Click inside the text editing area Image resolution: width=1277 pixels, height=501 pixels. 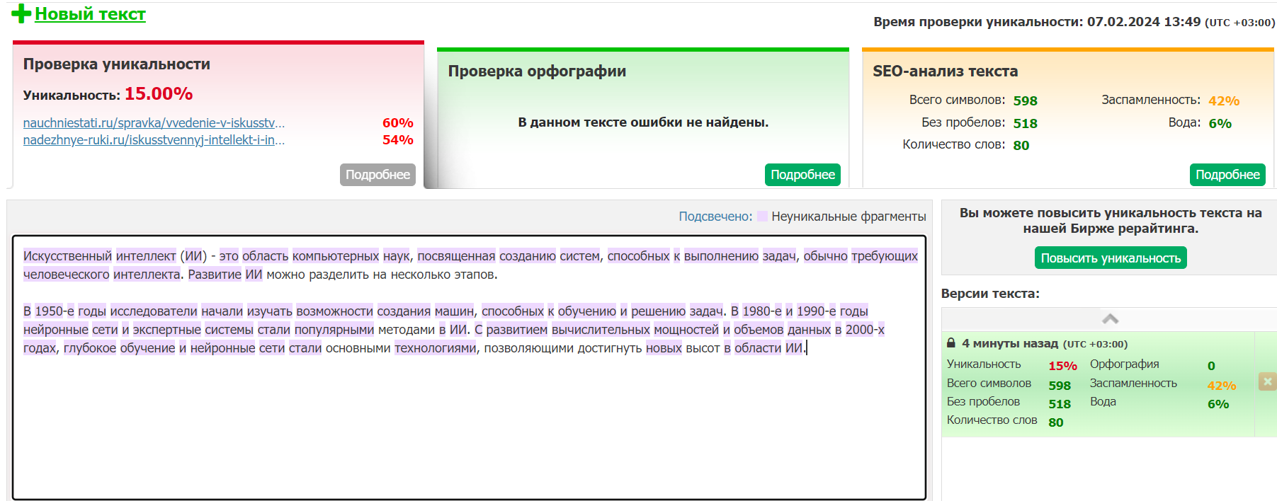click(467, 425)
